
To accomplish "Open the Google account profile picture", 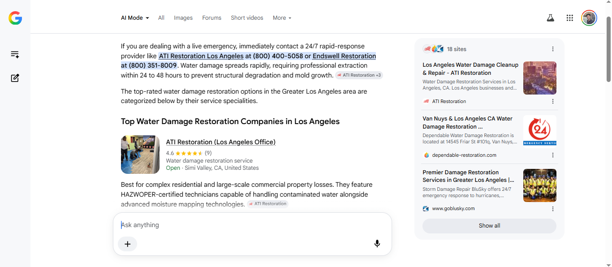I will pyautogui.click(x=589, y=18).
